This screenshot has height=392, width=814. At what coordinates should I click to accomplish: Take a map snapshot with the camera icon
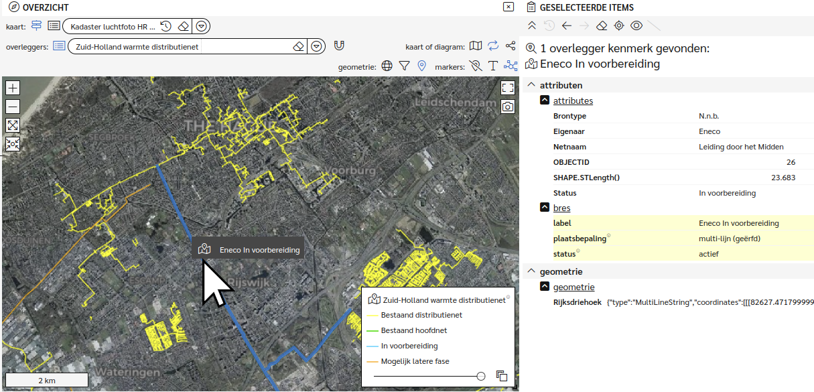(x=508, y=107)
